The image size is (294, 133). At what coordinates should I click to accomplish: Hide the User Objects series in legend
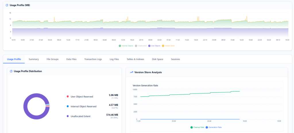[x=155, y=46]
